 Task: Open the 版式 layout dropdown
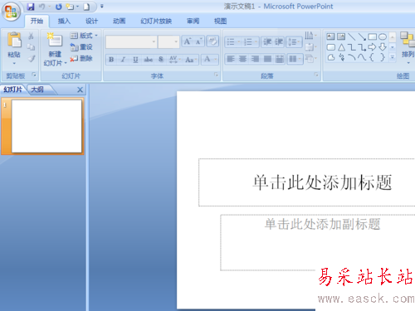(x=84, y=36)
